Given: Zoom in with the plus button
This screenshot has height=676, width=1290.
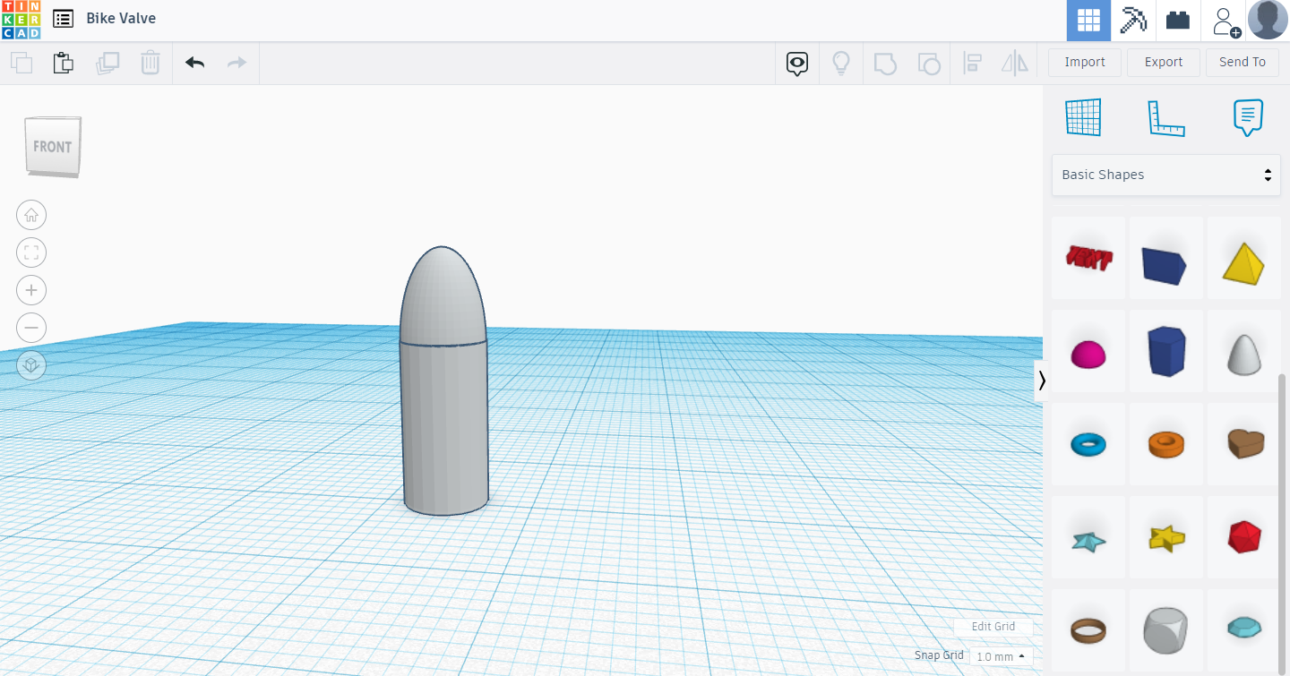Looking at the screenshot, I should point(31,290).
